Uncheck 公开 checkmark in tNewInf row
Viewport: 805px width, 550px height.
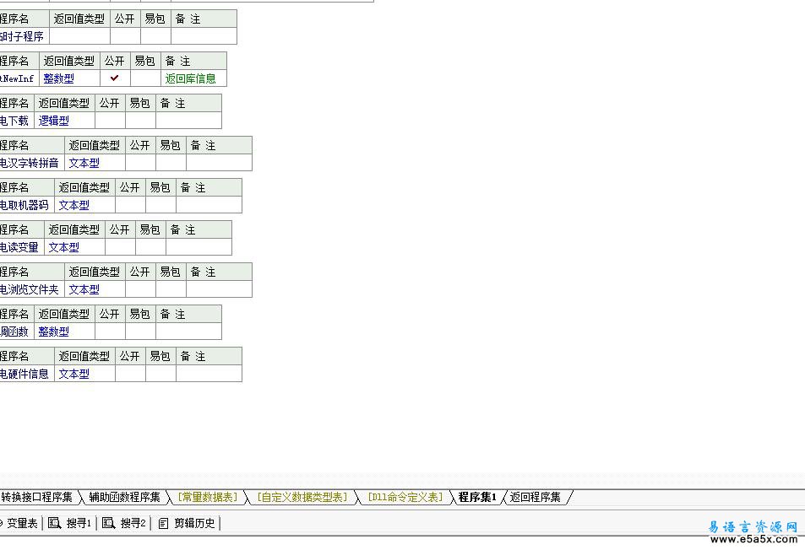(115, 78)
